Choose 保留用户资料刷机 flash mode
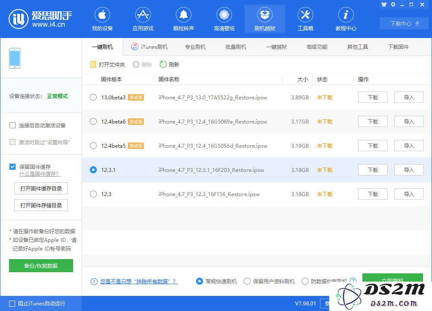The height and width of the screenshot is (311, 432). (x=247, y=281)
